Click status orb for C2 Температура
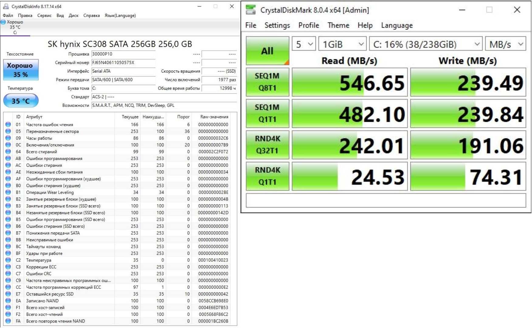Screen dimensions: 532x328 [8, 260]
